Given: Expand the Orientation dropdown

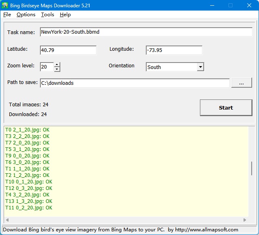Looking at the screenshot, I should coord(200,67).
